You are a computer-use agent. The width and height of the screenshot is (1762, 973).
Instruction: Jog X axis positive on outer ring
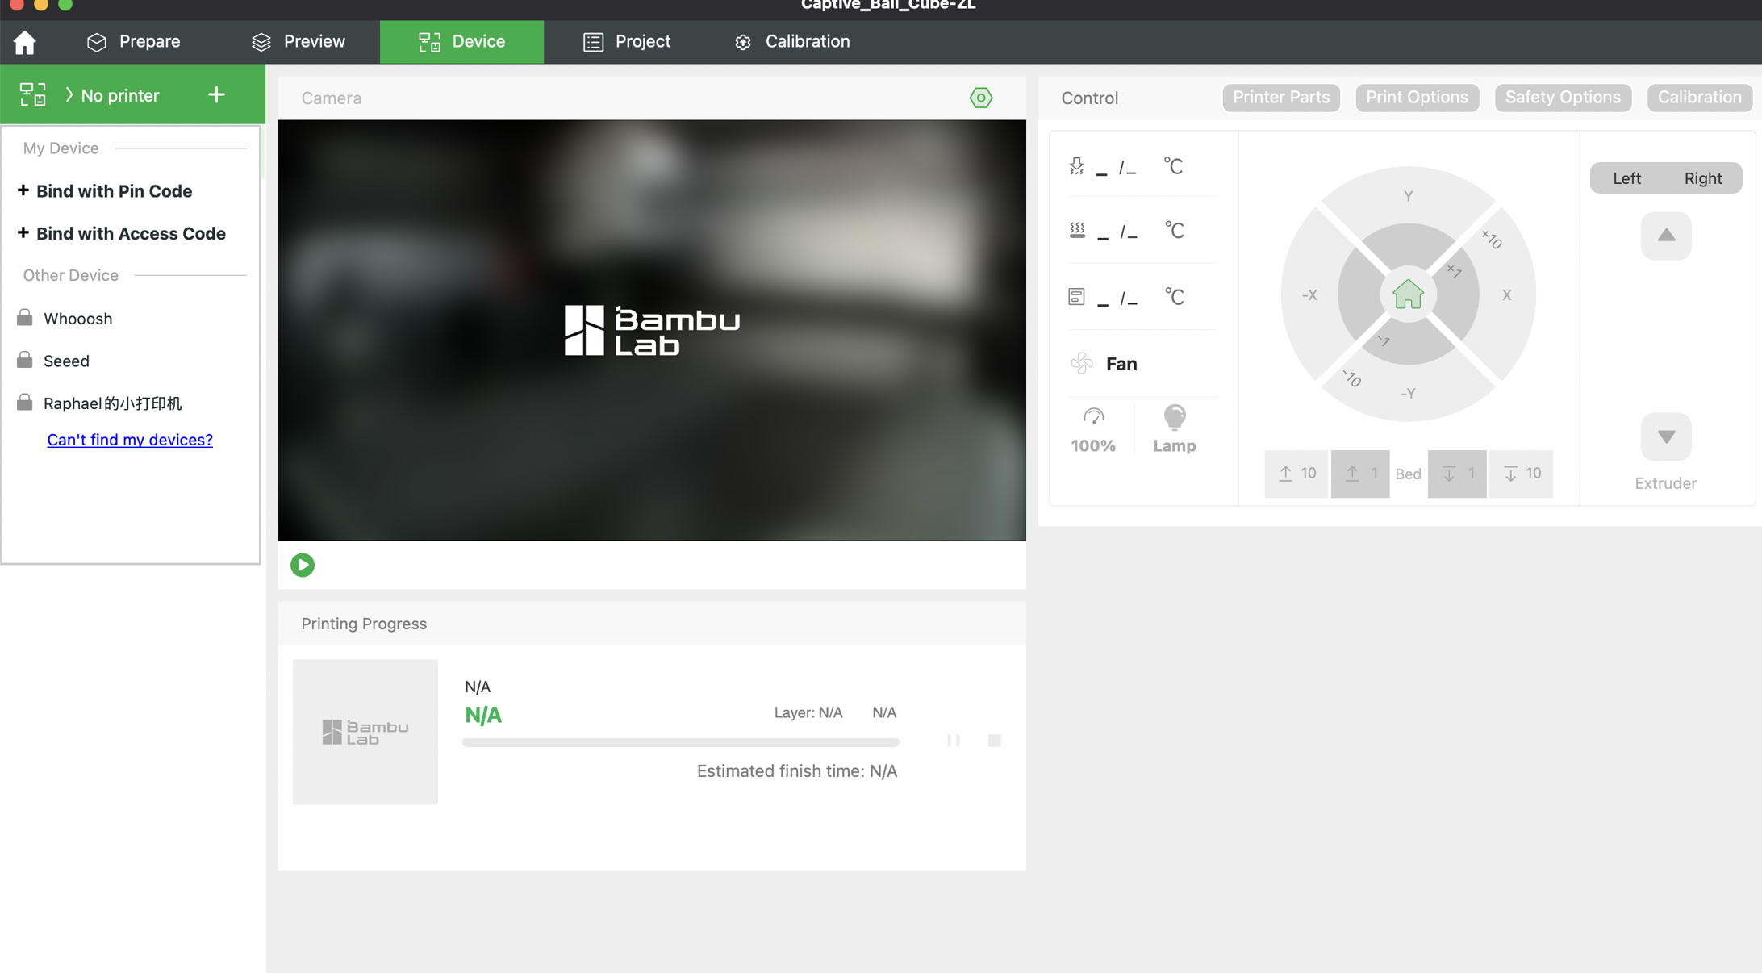coord(1506,295)
